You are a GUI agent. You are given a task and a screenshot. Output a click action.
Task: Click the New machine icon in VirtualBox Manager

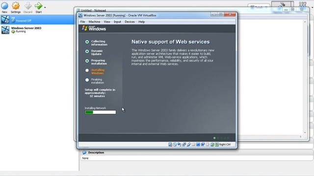tap(4, 6)
